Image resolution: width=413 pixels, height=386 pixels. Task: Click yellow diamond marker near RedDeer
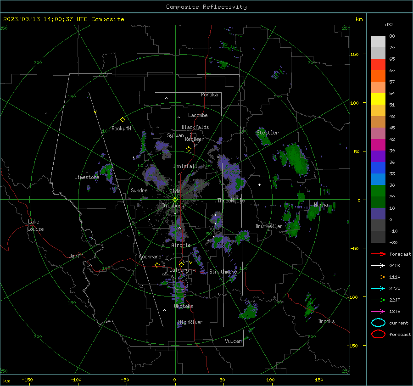pos(189,149)
